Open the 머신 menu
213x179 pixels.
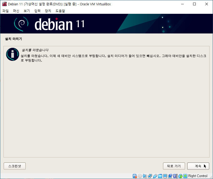16,11
